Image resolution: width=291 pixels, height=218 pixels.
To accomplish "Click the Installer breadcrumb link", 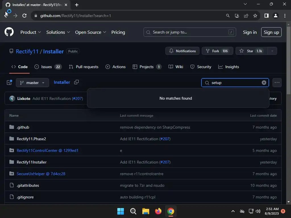I will click(62, 82).
